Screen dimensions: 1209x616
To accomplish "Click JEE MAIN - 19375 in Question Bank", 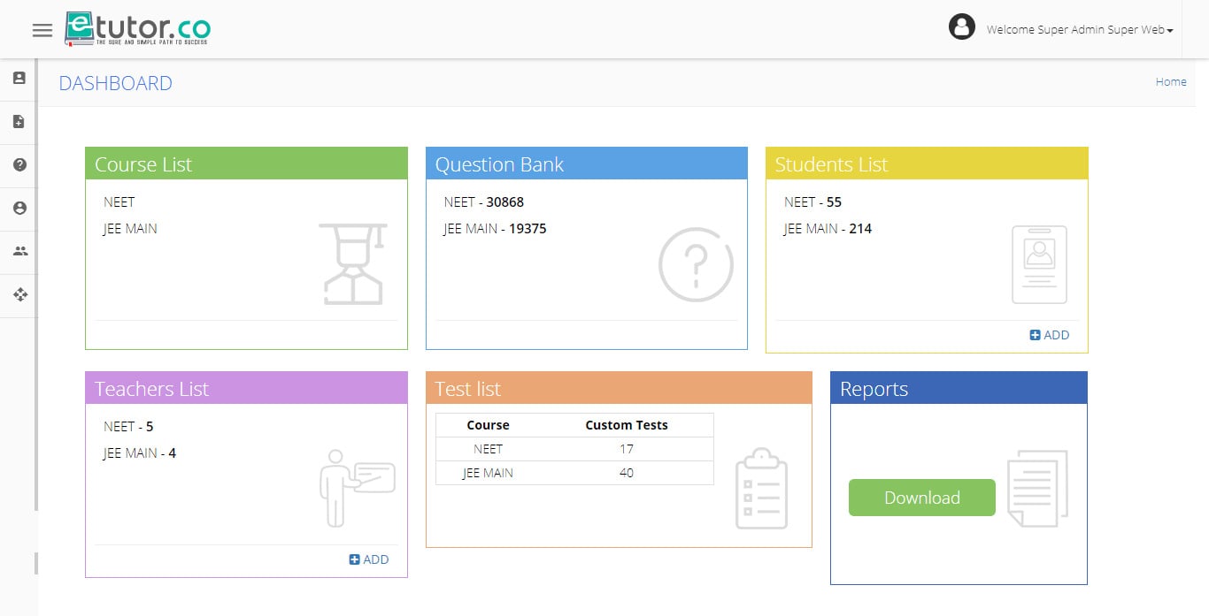I will coord(495,228).
